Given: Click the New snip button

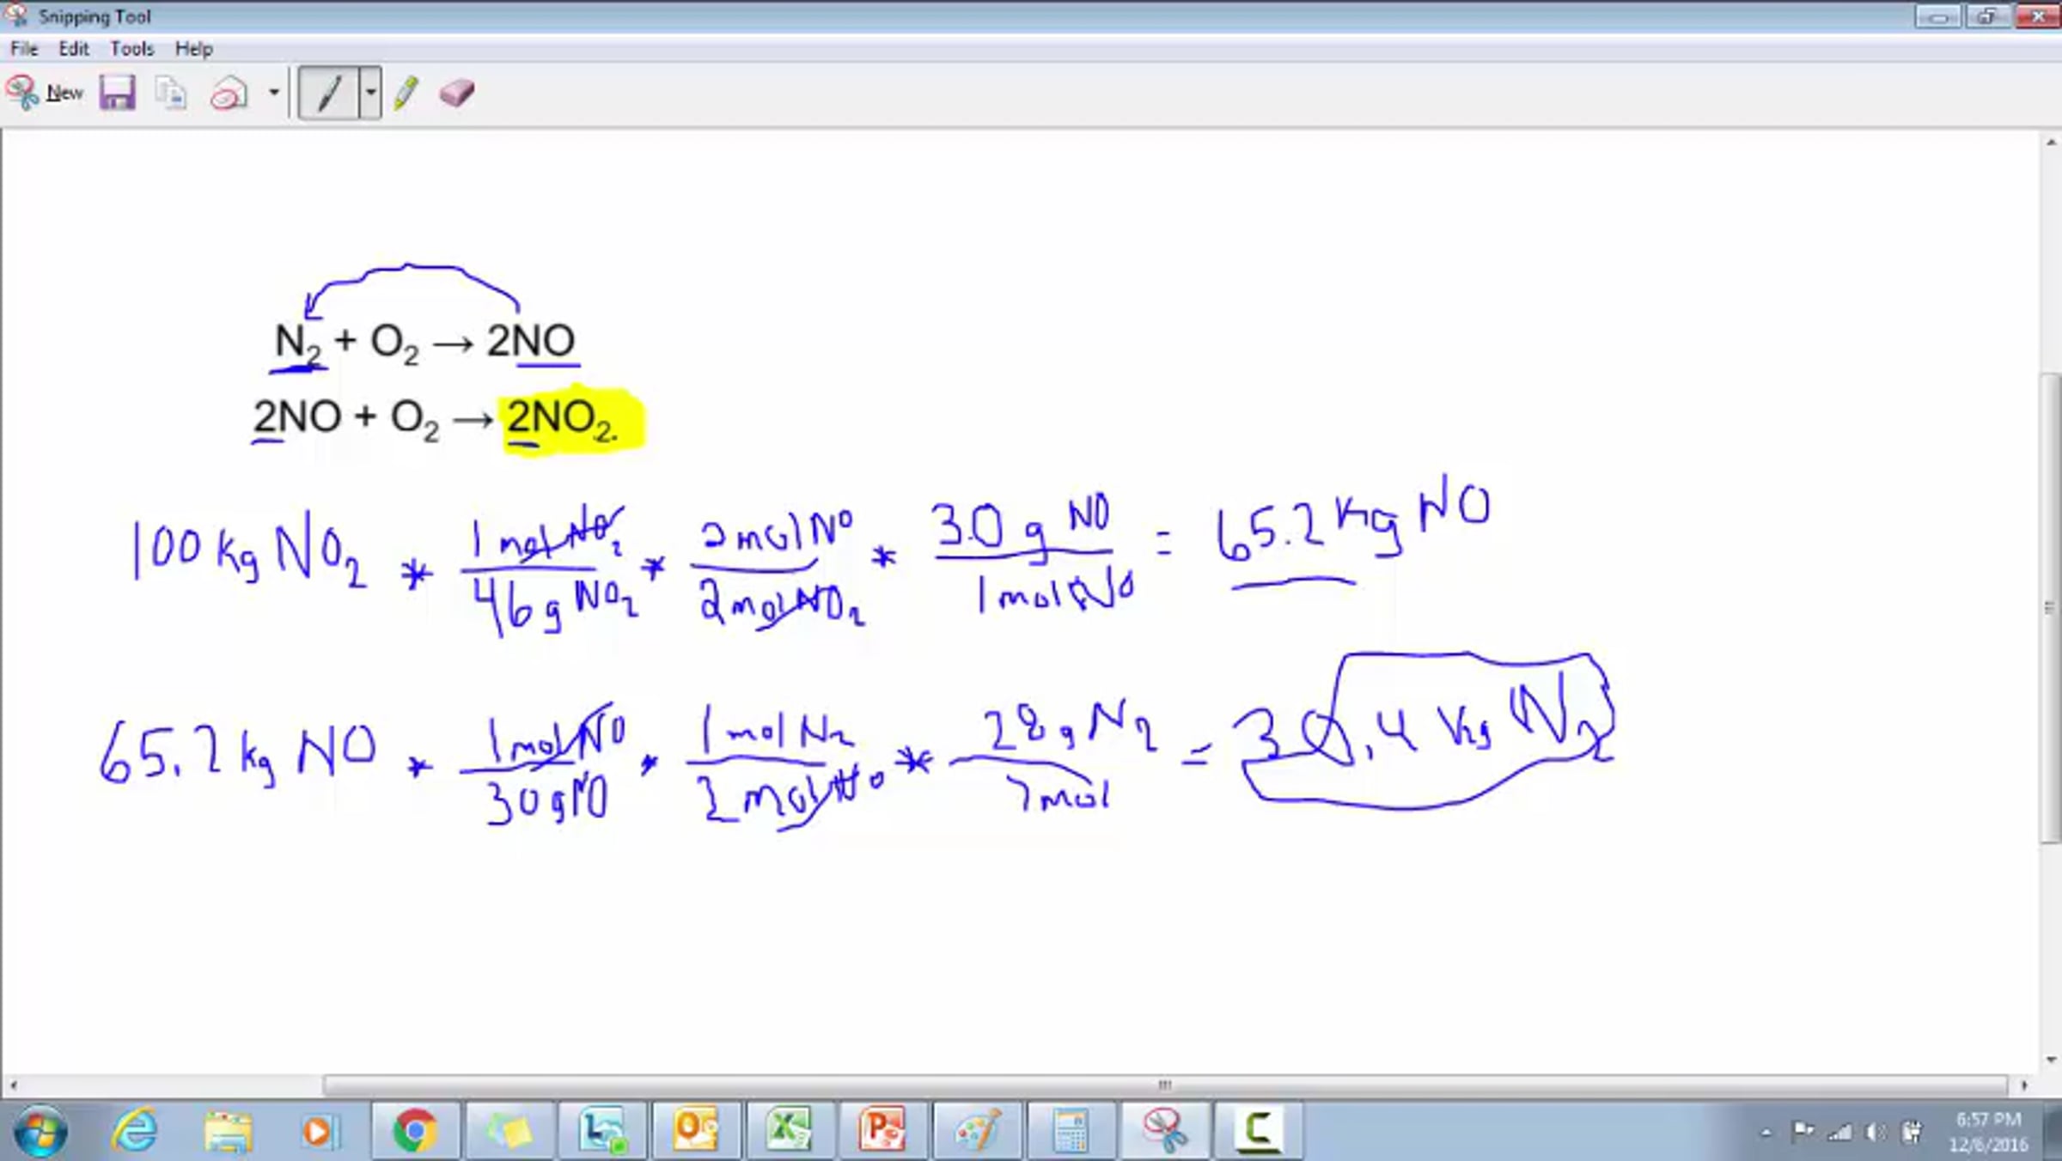Looking at the screenshot, I should (46, 93).
